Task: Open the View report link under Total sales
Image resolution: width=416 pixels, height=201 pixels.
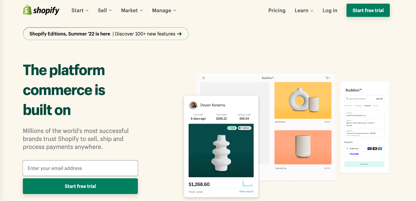Action: (246, 191)
